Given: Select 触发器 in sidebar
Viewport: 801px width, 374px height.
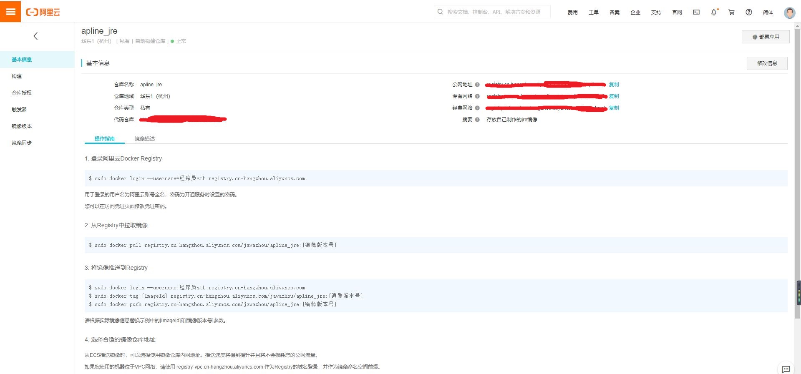Looking at the screenshot, I should pos(38,110).
